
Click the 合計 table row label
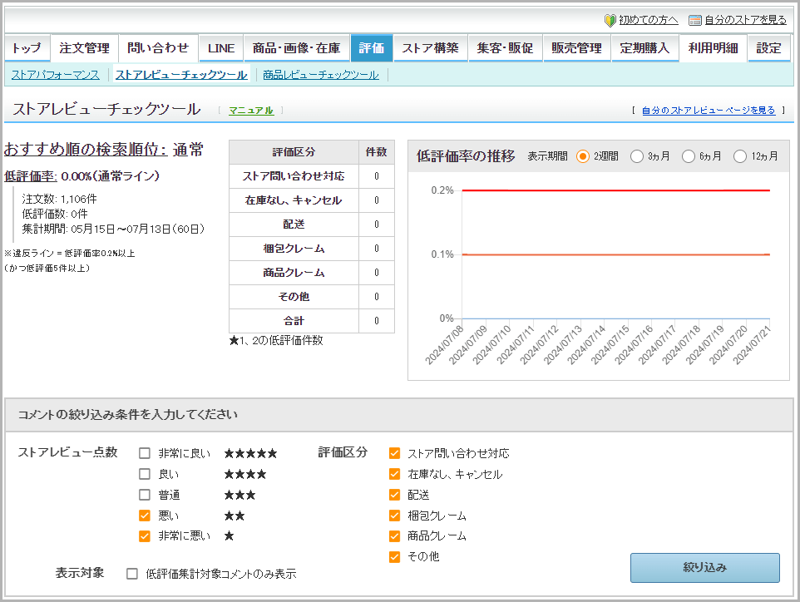[x=294, y=321]
